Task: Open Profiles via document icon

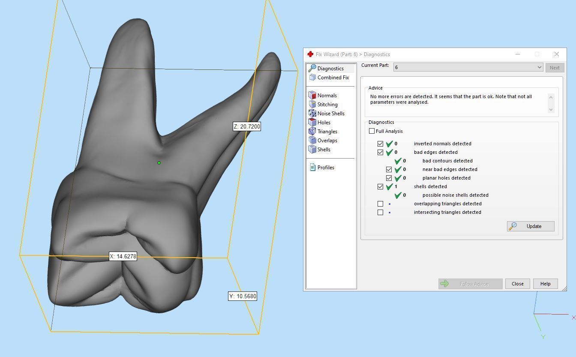Action: (x=313, y=168)
